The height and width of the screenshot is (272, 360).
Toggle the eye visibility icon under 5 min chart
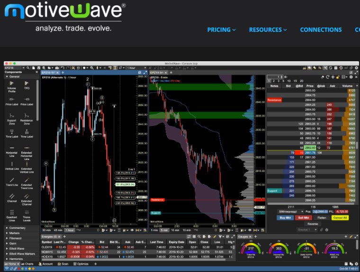click(x=250, y=230)
